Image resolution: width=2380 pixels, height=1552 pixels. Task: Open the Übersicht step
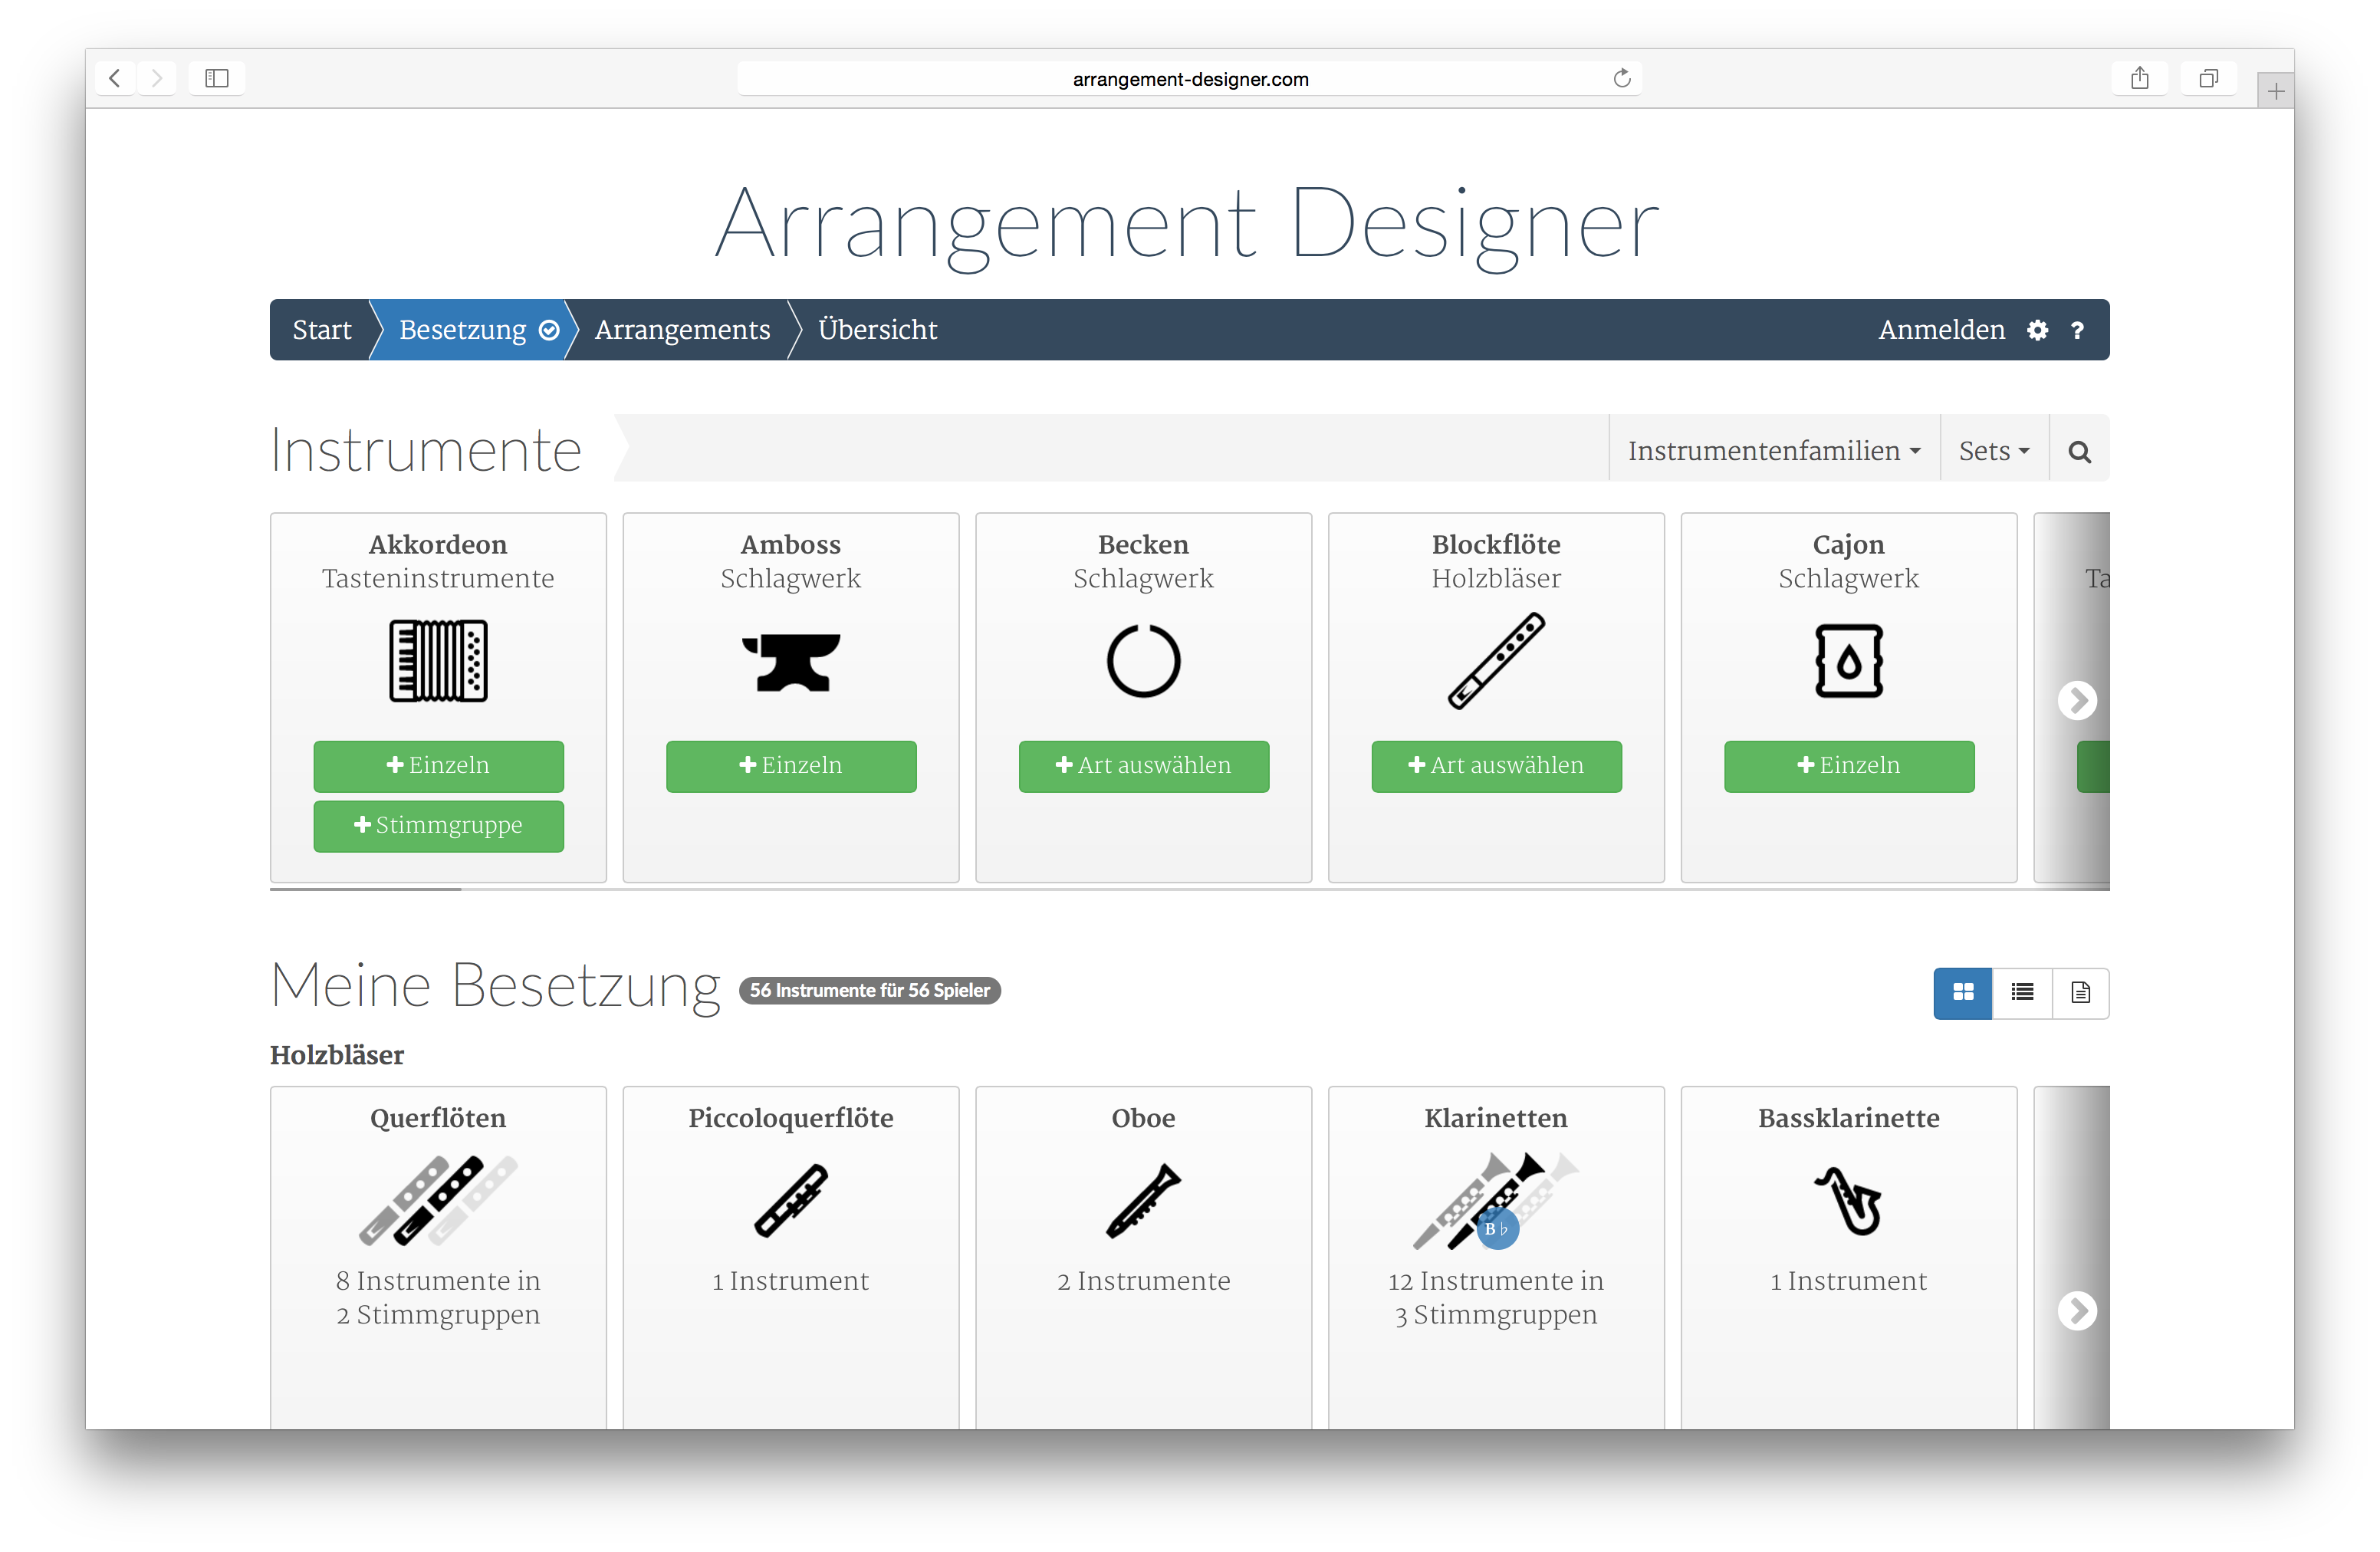877,330
